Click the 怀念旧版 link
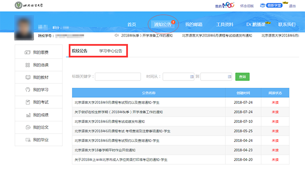This screenshot has height=173, width=305. [247, 6]
